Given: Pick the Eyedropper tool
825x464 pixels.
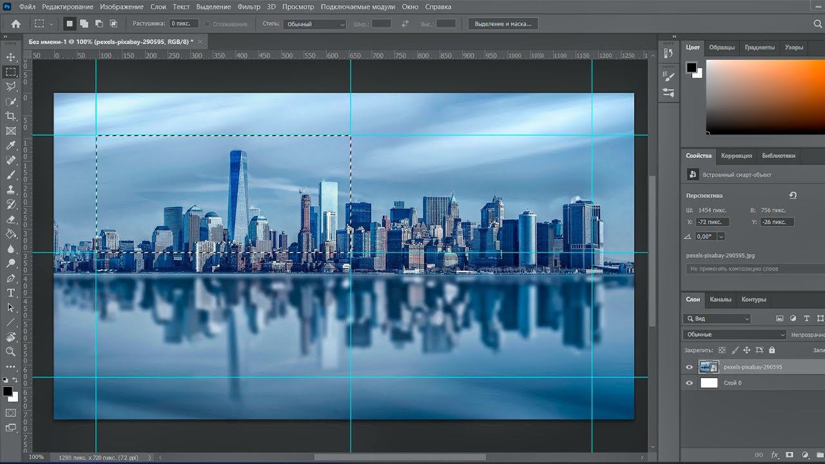Looking at the screenshot, I should (11, 146).
